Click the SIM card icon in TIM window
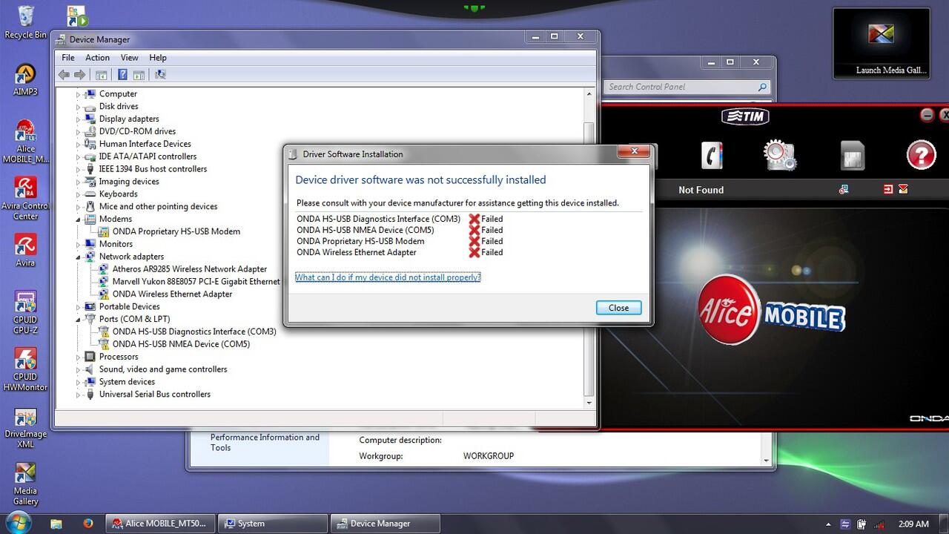 853,156
